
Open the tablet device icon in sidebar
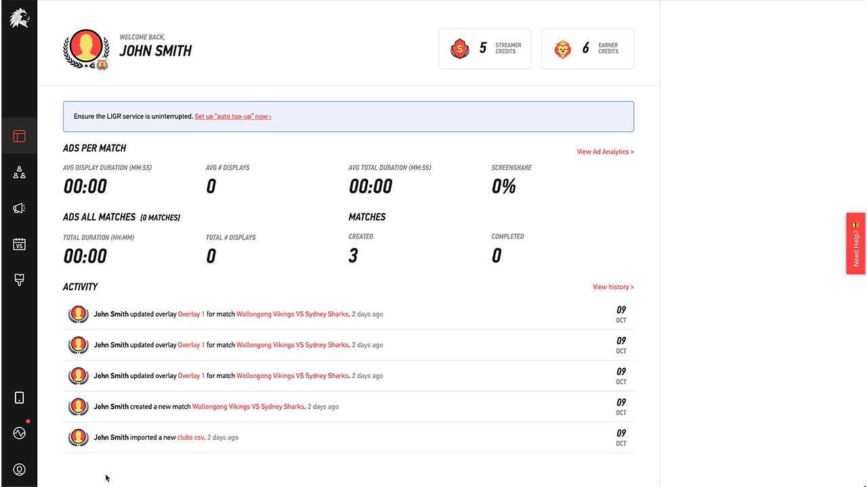pos(19,398)
